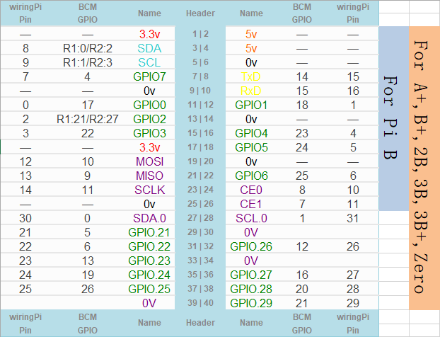Click header pin cell 7 | 8
440x337 pixels.
200,76
